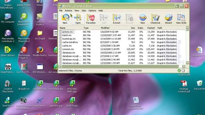
Task: Select the actions.inc file row
Action: click(x=118, y=32)
